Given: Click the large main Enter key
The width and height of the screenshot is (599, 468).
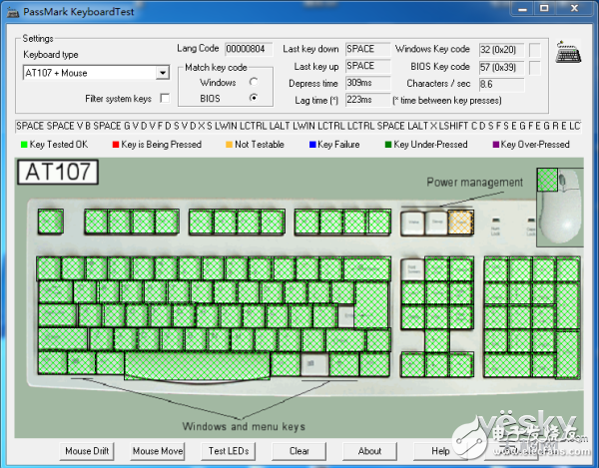Looking at the screenshot, I should [371, 304].
